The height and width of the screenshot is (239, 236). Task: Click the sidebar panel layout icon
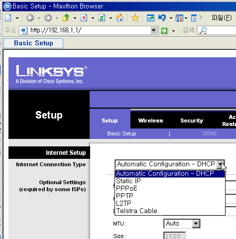[x=194, y=18]
